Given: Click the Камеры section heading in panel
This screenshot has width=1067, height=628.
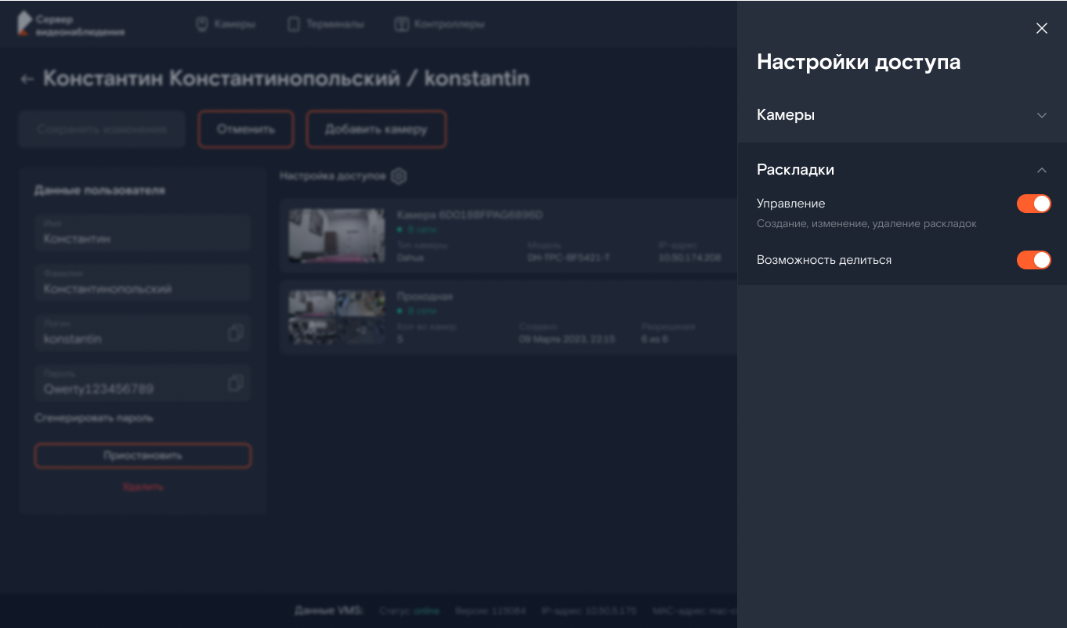Looking at the screenshot, I should click(786, 115).
